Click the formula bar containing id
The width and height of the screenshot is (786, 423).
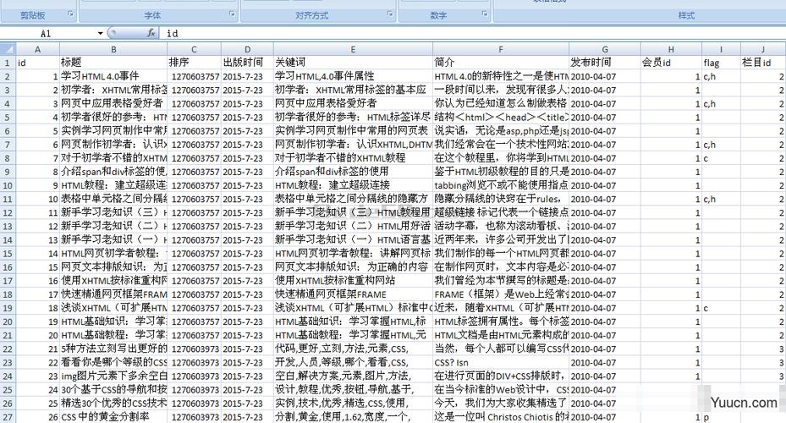click(471, 34)
